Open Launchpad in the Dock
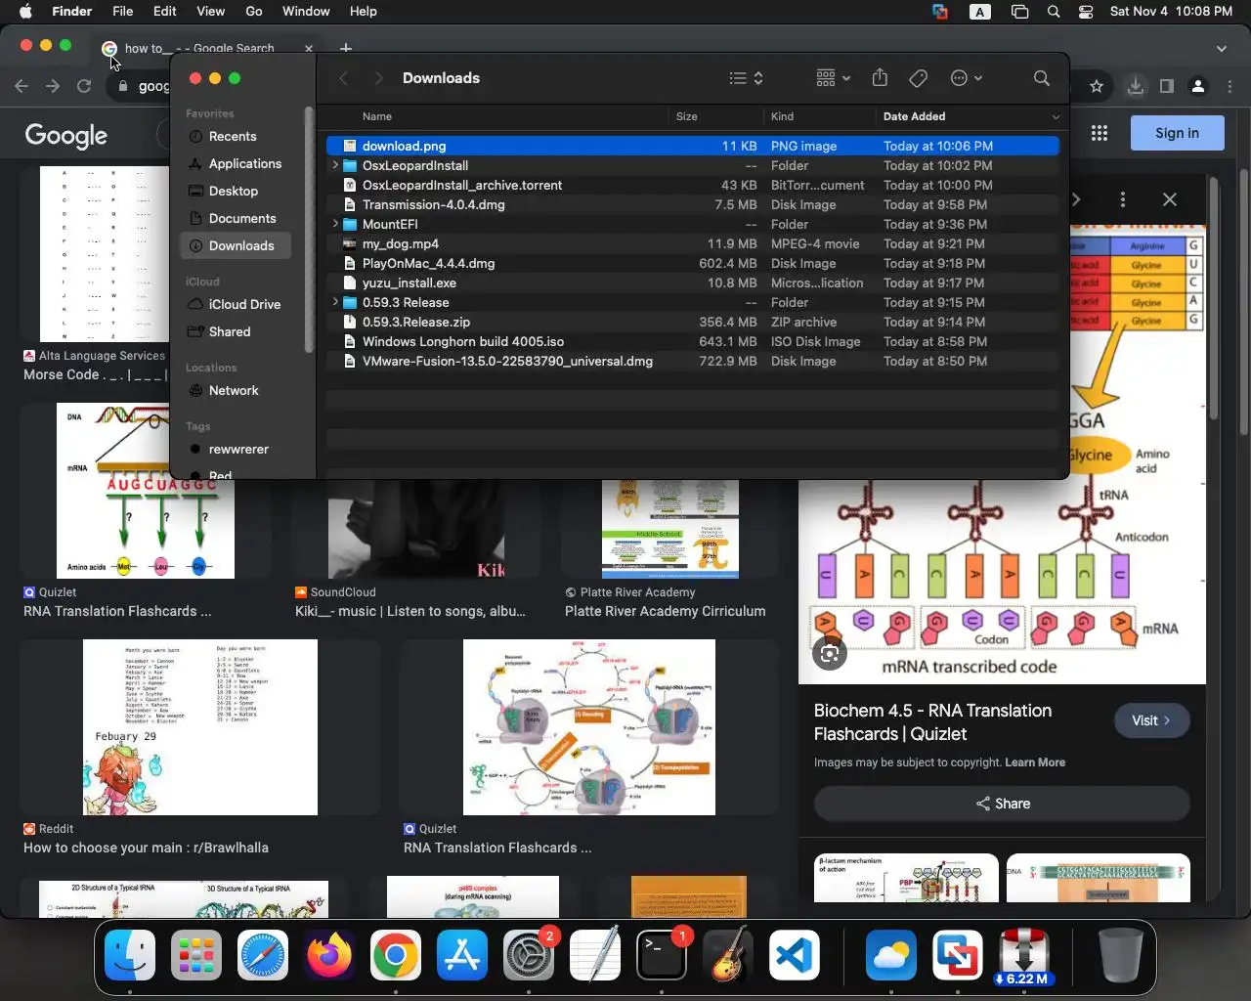 click(196, 955)
